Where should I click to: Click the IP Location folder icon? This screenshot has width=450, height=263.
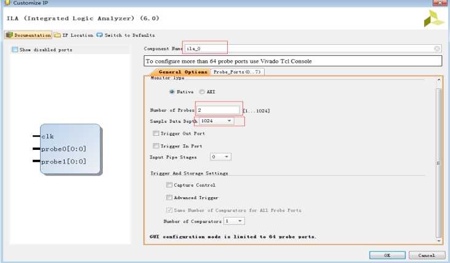coord(57,35)
